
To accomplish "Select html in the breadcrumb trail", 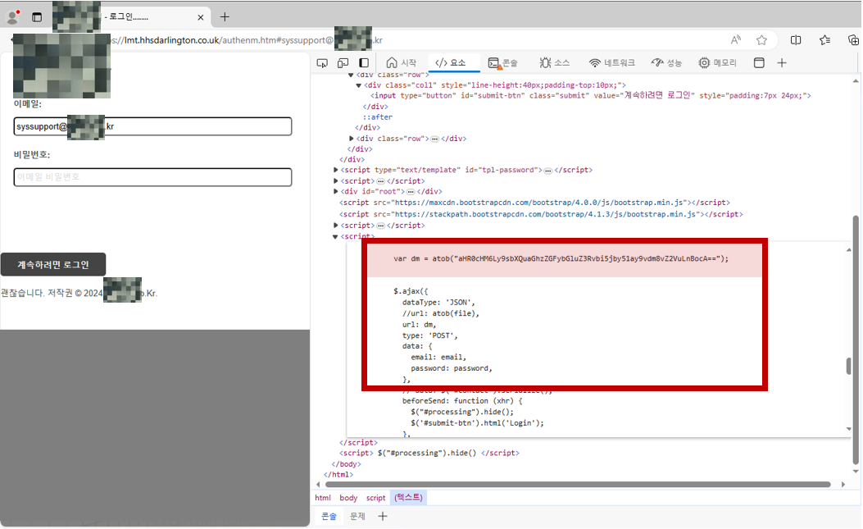I will coord(323,498).
